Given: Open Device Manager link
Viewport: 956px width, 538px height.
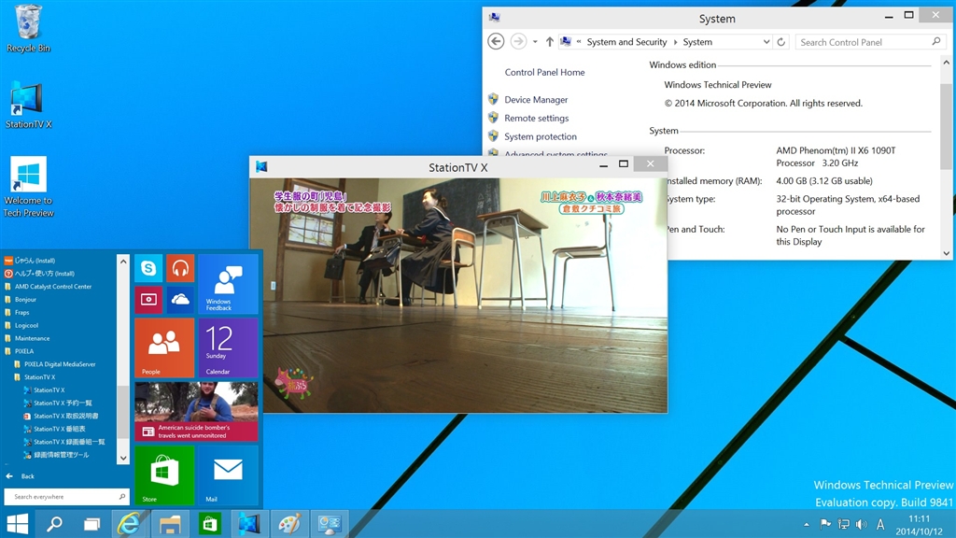Looking at the screenshot, I should [x=536, y=100].
